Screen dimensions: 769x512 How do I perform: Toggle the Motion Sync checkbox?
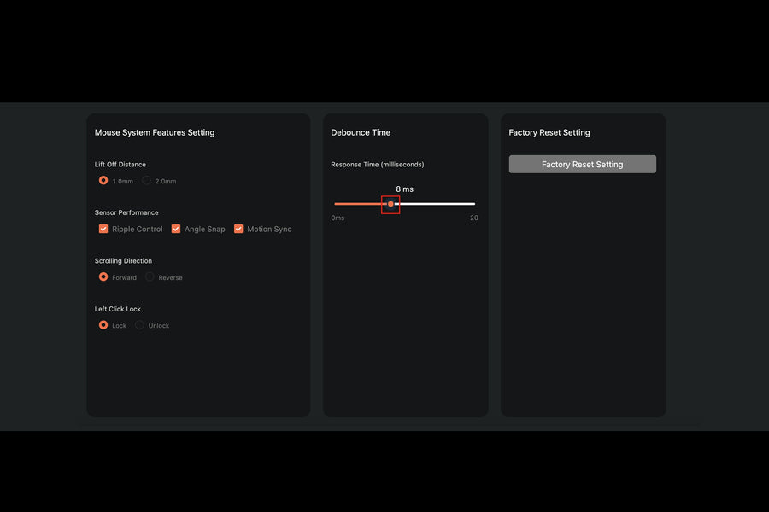click(238, 229)
